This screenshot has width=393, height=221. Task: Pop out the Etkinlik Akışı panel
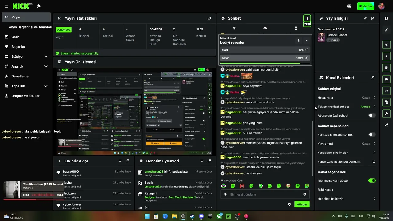(127, 161)
